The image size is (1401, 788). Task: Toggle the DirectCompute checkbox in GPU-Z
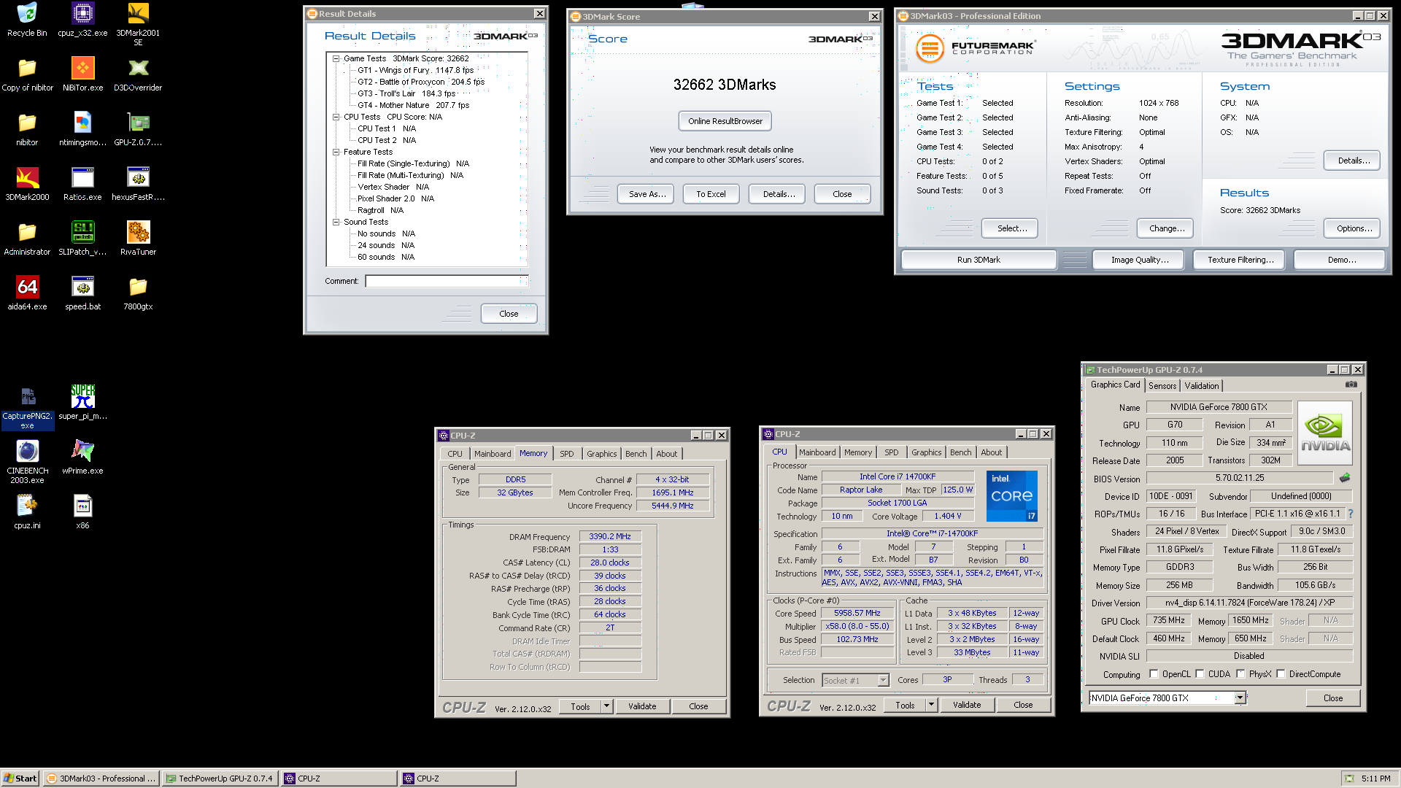[1281, 674]
